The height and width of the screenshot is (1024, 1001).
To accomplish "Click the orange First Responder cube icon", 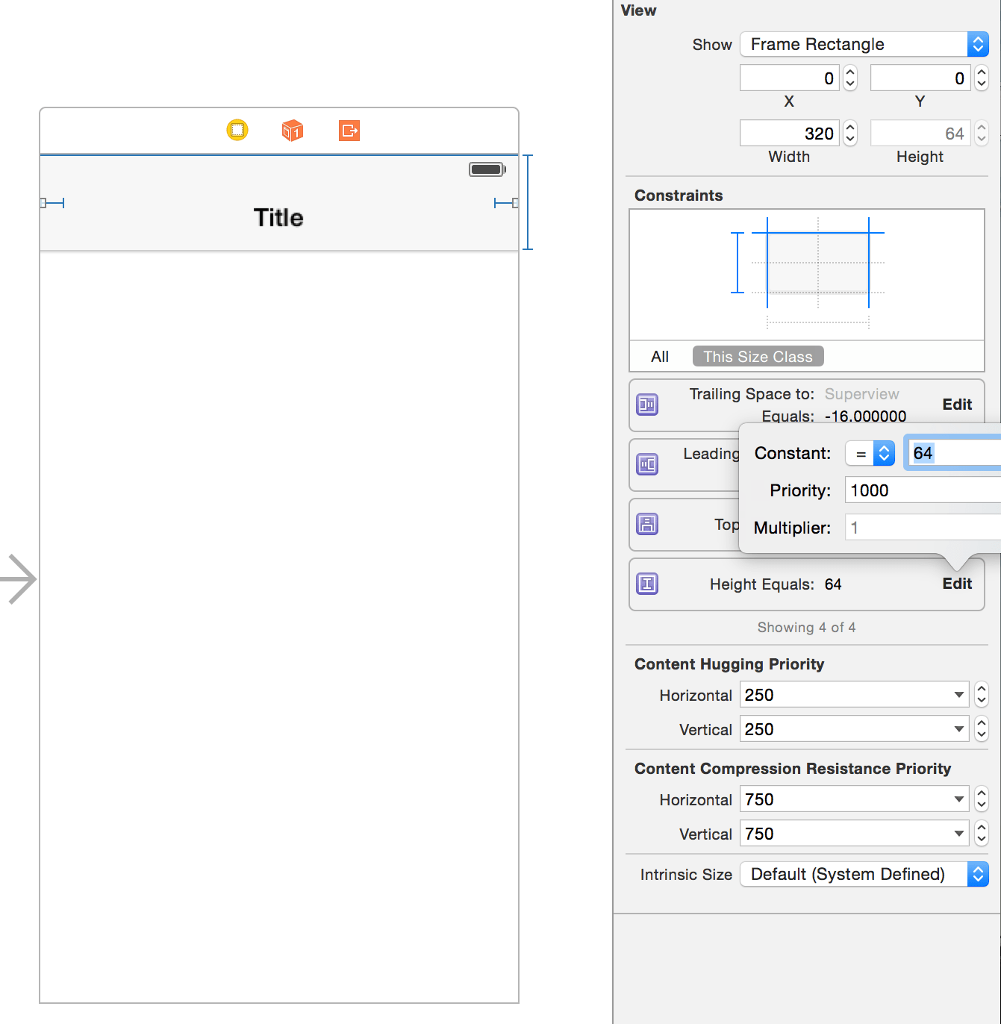I will 292,130.
